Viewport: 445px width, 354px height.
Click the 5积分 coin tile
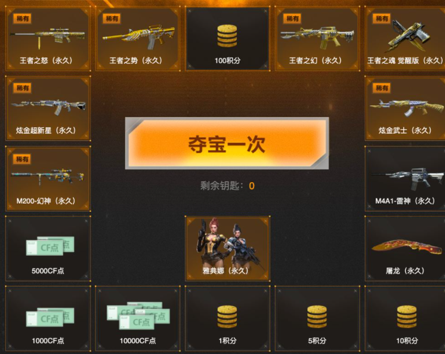317,319
